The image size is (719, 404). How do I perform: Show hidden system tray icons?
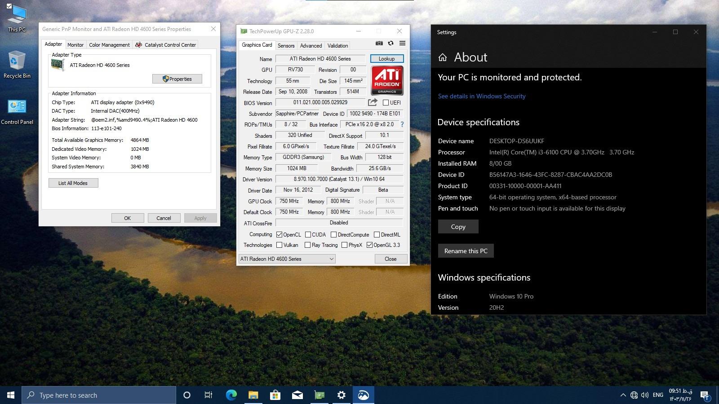click(x=623, y=395)
